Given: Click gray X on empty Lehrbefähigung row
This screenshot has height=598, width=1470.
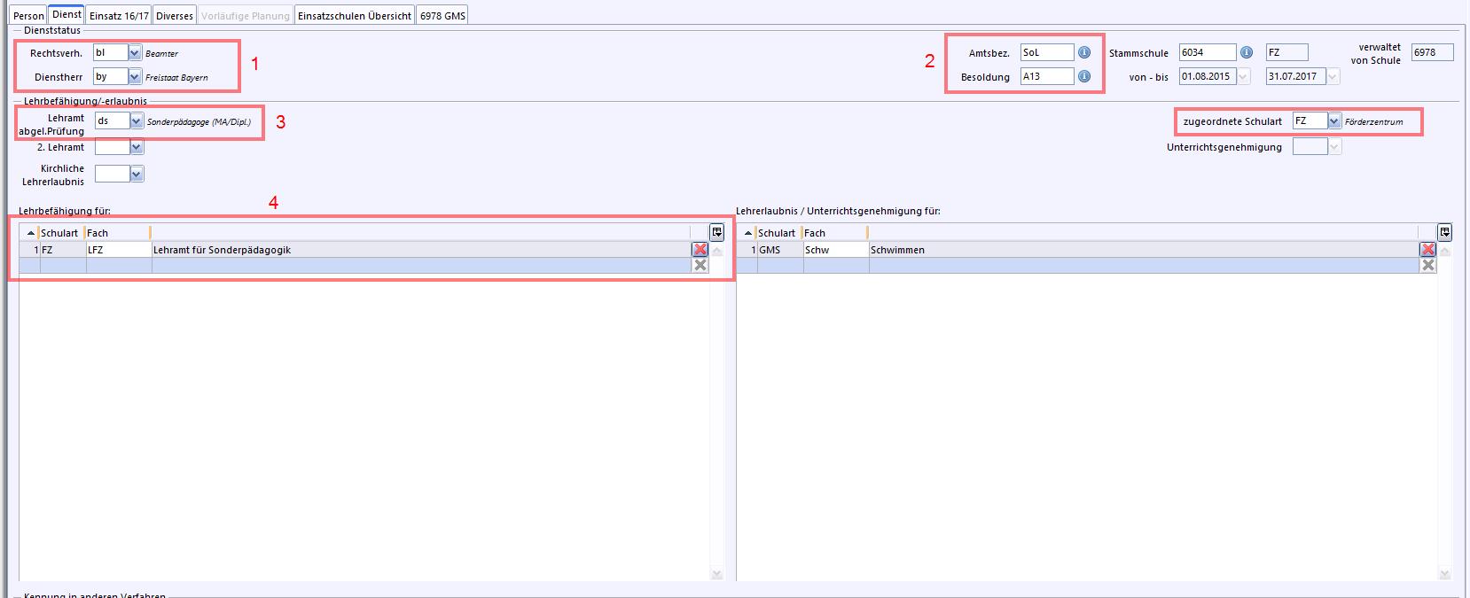Looking at the screenshot, I should coord(700,265).
